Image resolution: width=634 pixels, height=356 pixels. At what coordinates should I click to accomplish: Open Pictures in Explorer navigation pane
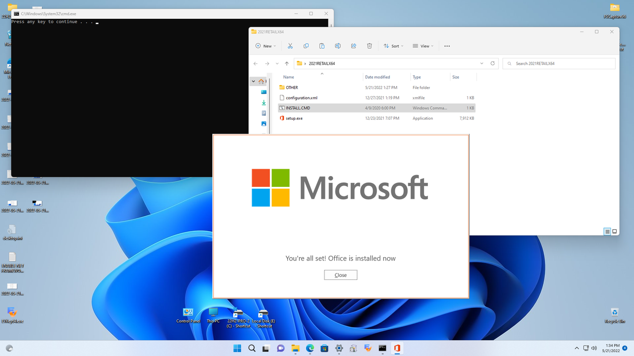point(264,124)
